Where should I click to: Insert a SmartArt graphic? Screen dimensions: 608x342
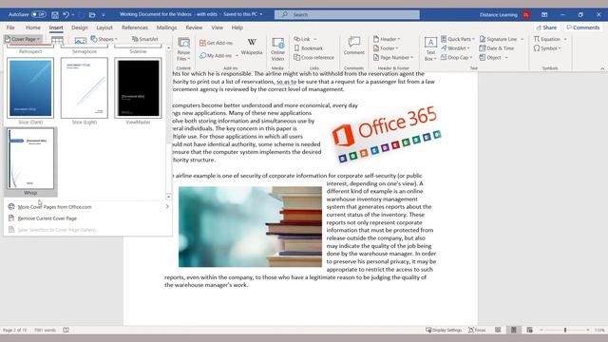coord(144,39)
